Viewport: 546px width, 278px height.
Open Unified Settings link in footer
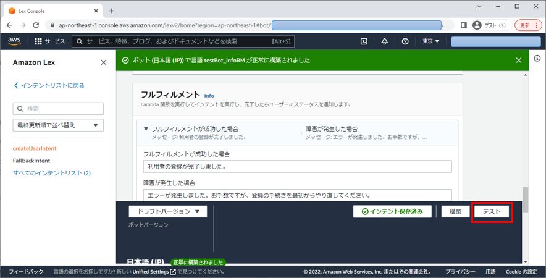154,272
